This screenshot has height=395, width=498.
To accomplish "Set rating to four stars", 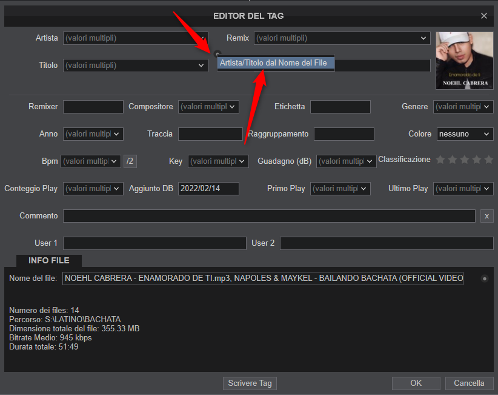I will point(476,160).
